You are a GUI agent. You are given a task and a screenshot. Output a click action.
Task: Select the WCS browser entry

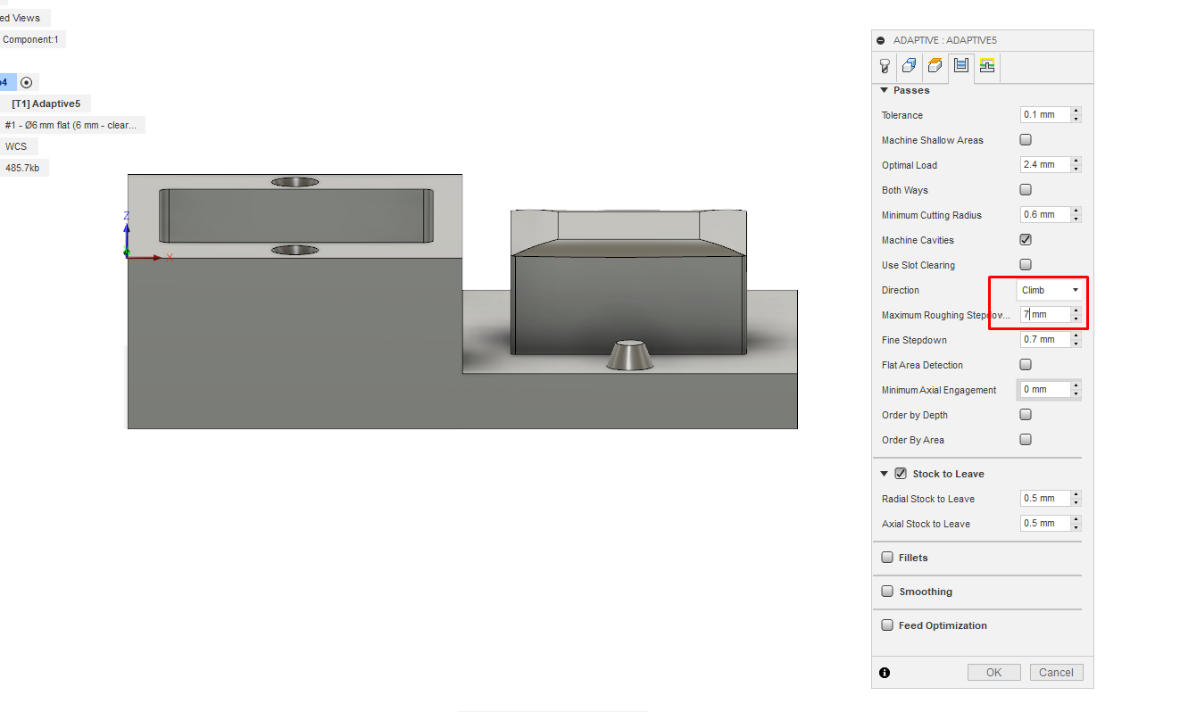coord(16,146)
